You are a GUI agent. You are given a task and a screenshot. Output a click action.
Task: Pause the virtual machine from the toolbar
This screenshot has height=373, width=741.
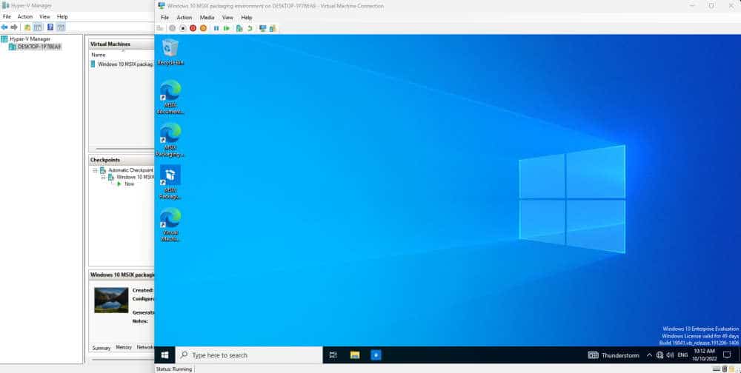(216, 28)
